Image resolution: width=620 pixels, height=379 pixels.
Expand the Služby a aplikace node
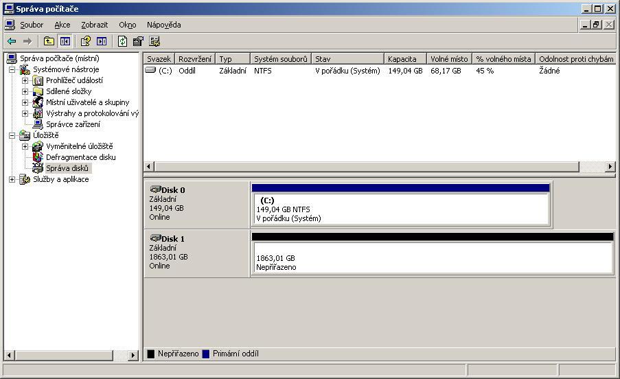point(12,179)
